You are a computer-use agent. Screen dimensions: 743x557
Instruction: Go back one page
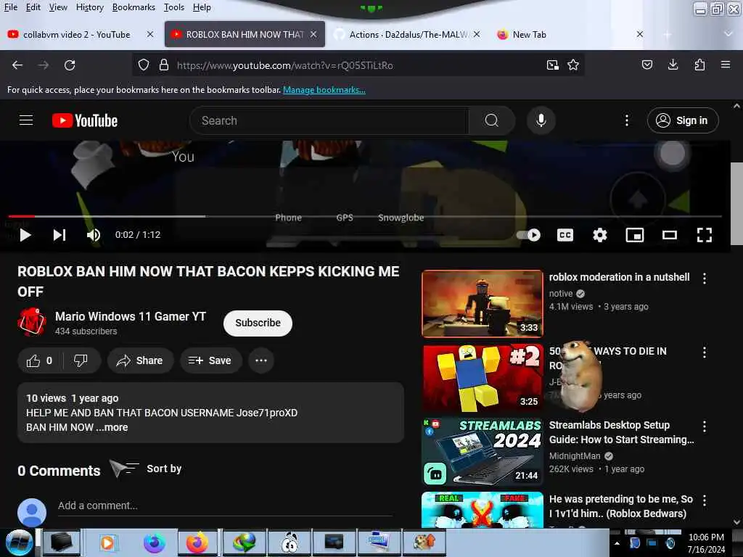pos(17,65)
